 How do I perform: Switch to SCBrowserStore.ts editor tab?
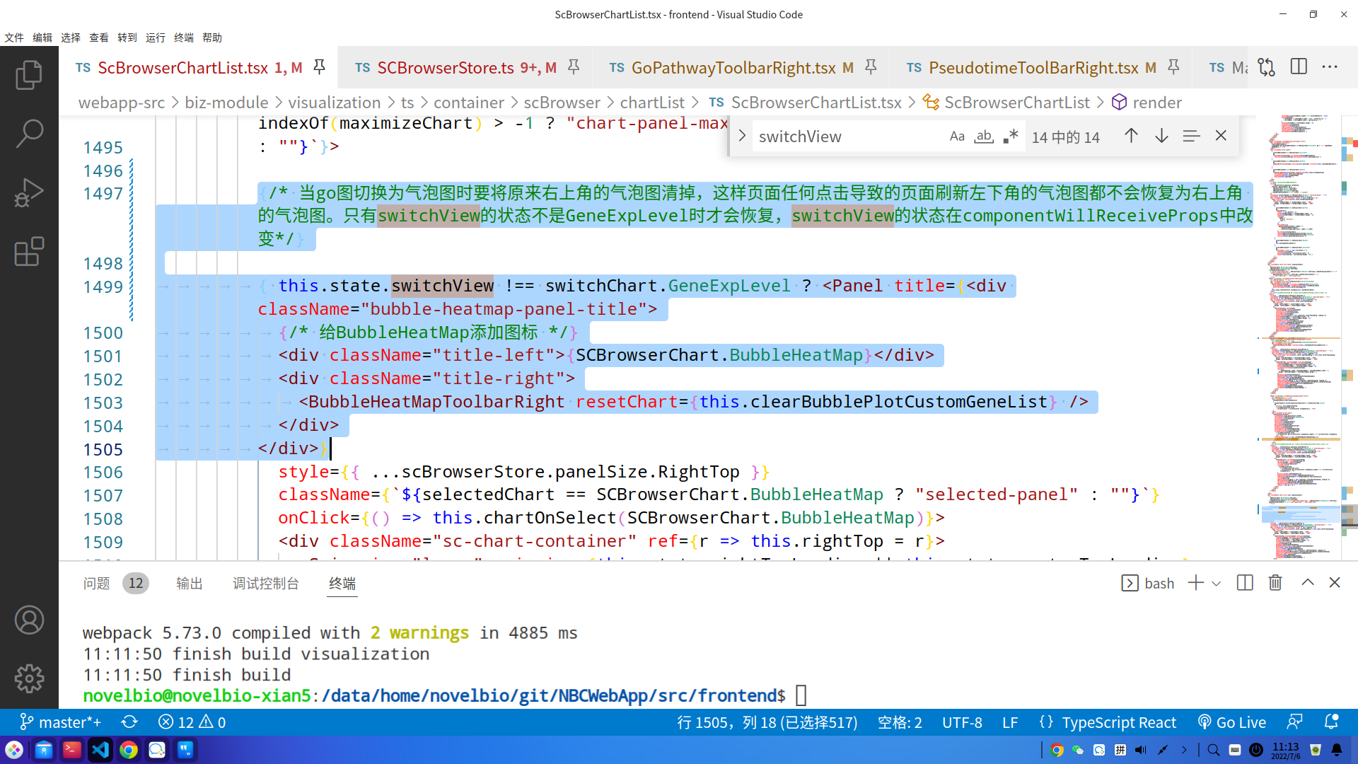click(x=446, y=68)
